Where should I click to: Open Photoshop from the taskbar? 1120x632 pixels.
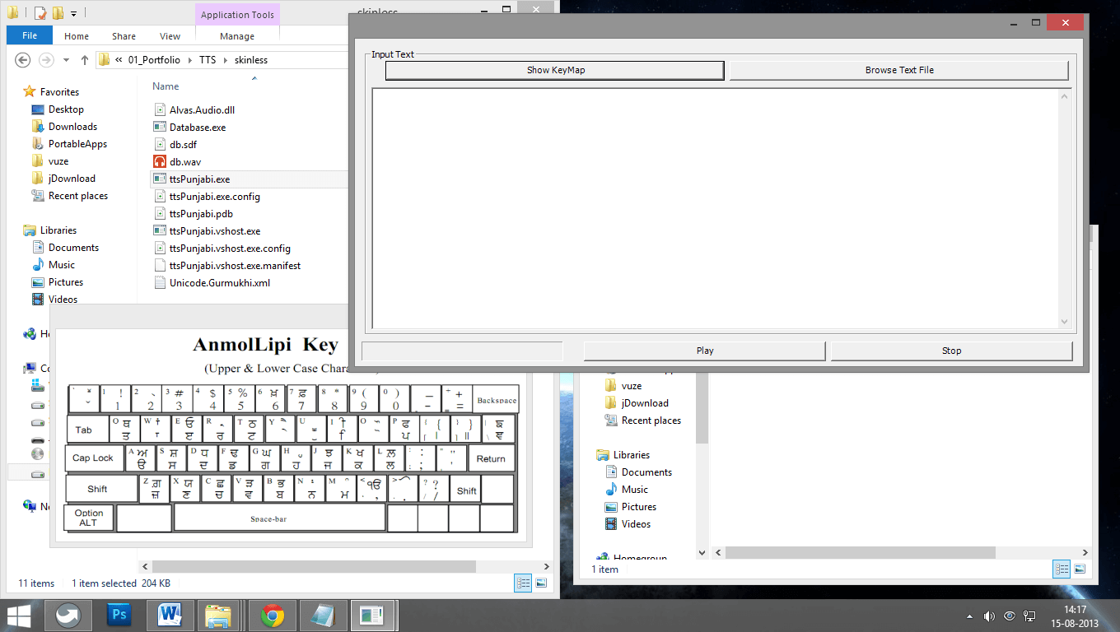(x=119, y=615)
